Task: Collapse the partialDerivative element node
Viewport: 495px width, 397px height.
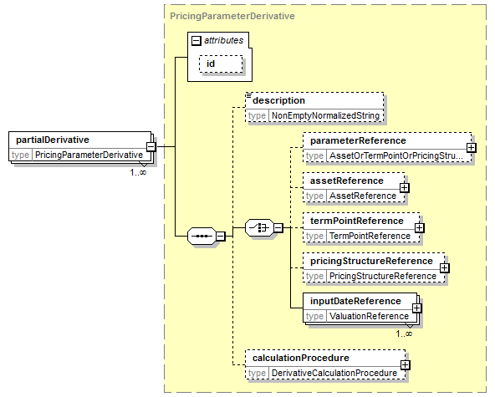Action: click(151, 147)
